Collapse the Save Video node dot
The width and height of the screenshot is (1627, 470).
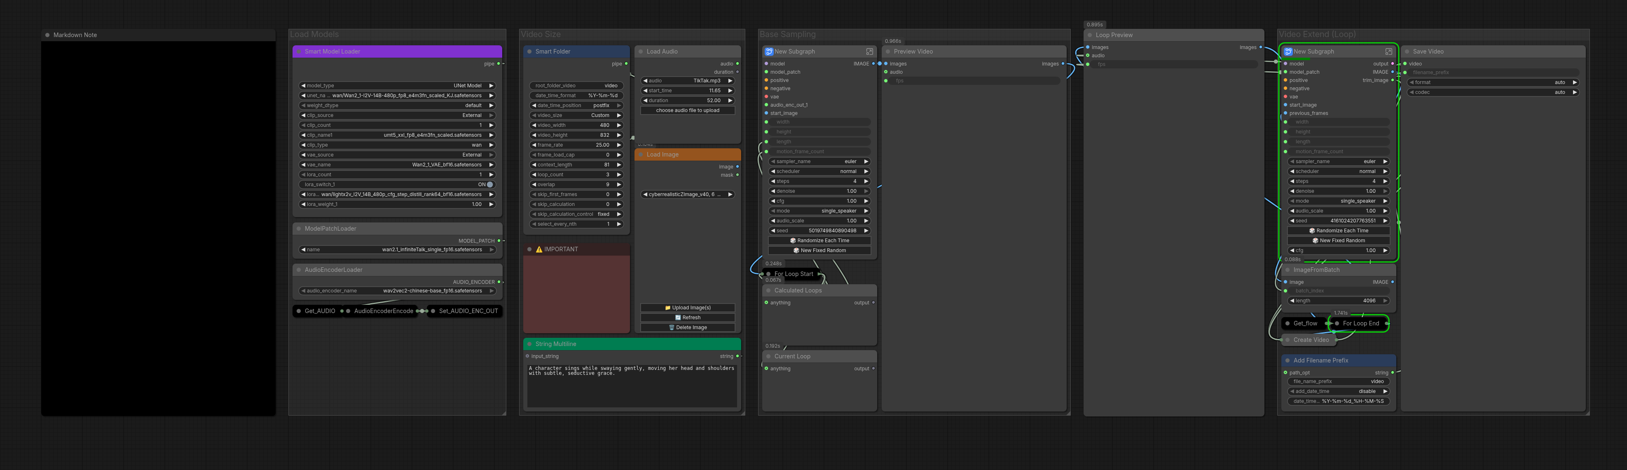(x=1407, y=51)
